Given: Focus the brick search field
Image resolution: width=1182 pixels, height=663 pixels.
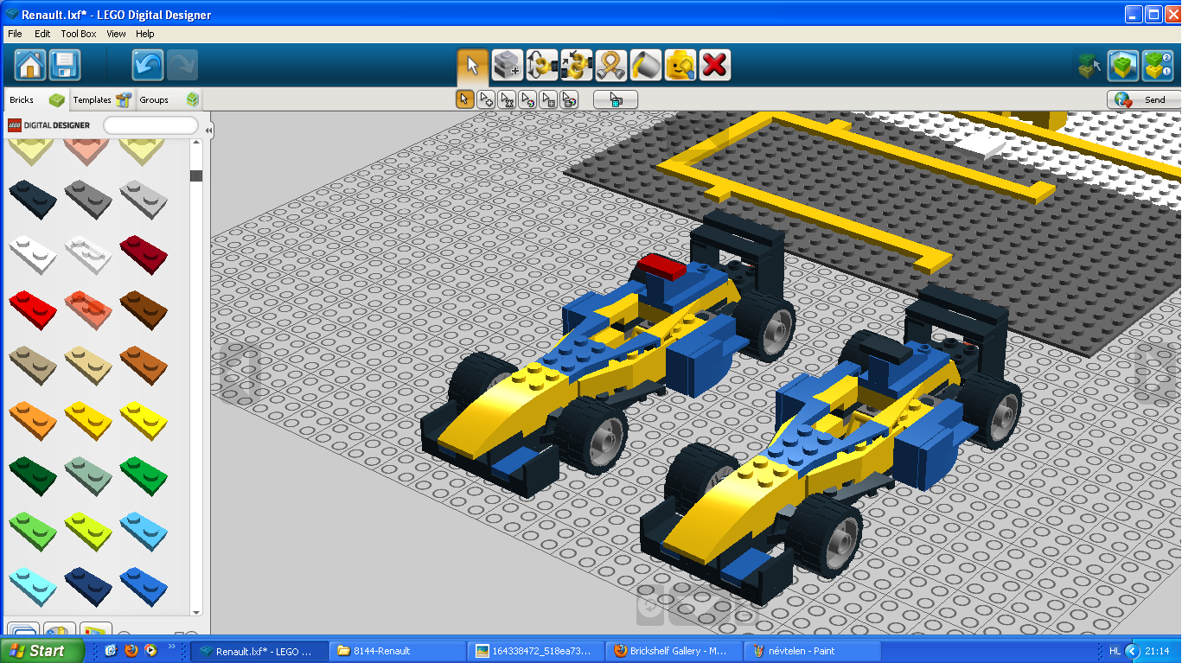Looking at the screenshot, I should [x=150, y=125].
